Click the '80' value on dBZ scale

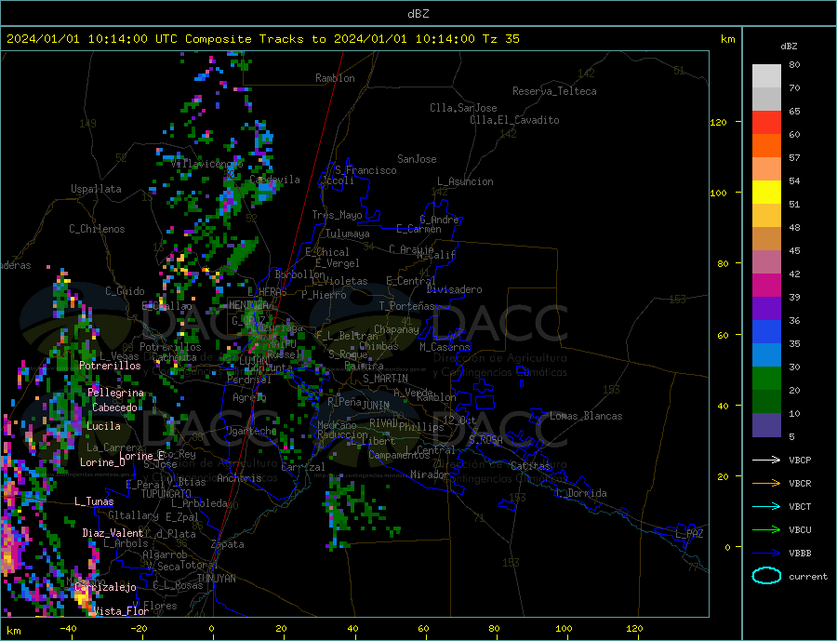tap(794, 64)
